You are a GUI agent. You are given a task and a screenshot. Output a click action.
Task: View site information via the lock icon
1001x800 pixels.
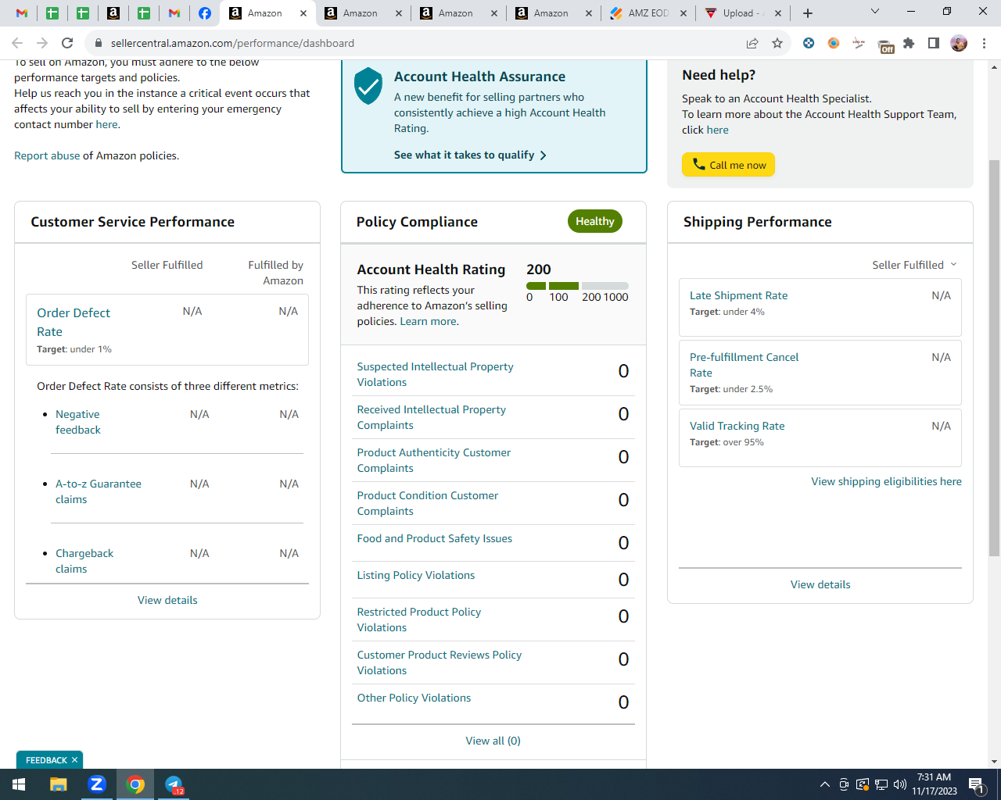pos(99,43)
